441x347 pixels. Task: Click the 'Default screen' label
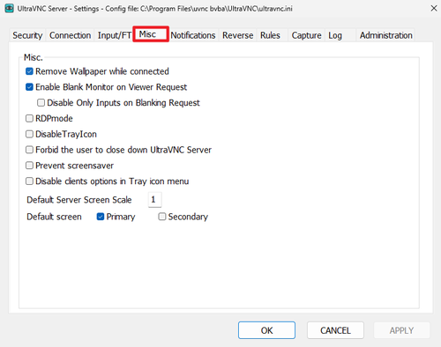coord(54,217)
